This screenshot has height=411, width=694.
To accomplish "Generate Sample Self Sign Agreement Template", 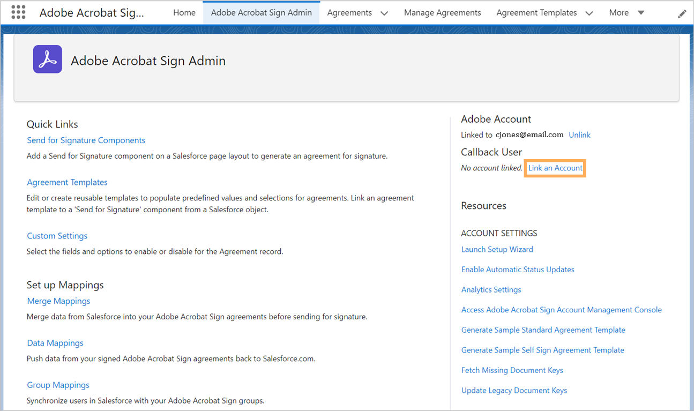I will pyautogui.click(x=543, y=350).
